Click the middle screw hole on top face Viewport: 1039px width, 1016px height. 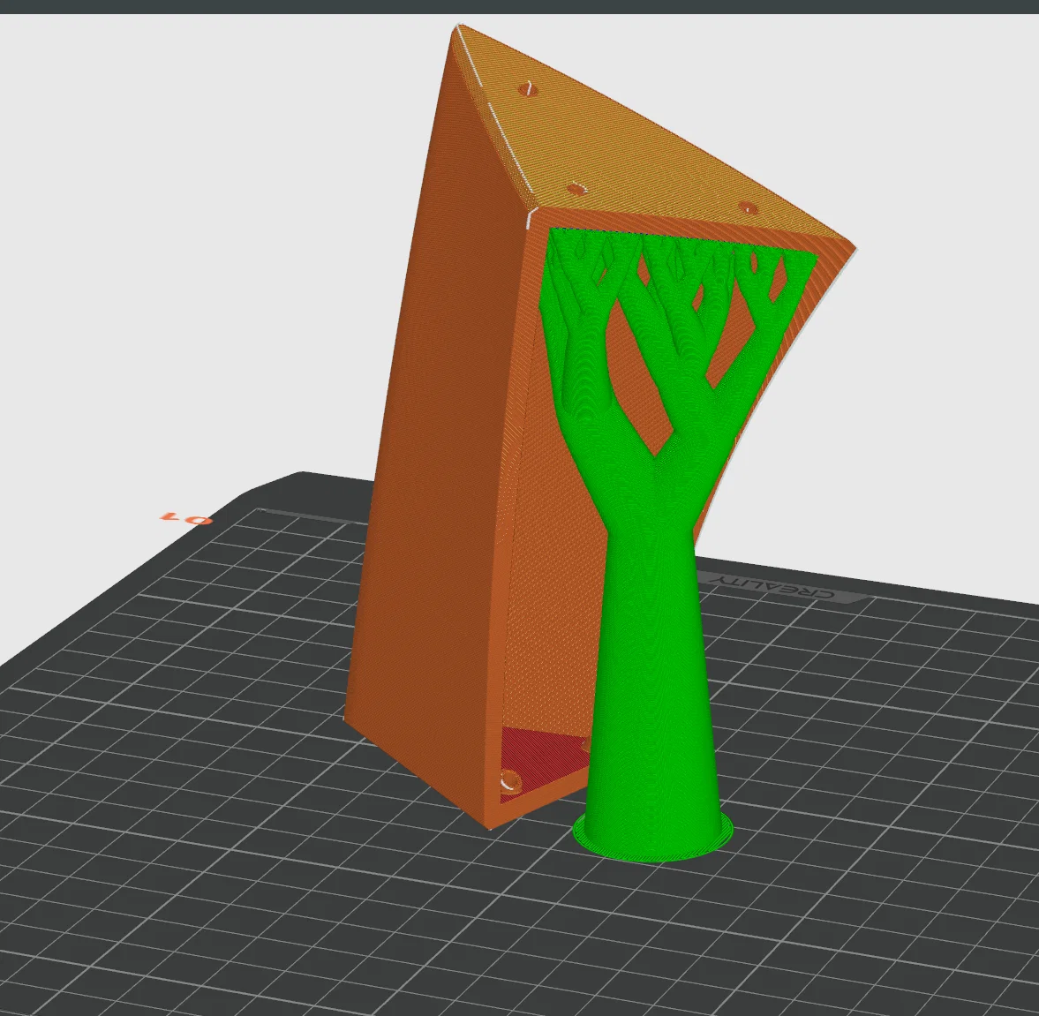point(578,190)
